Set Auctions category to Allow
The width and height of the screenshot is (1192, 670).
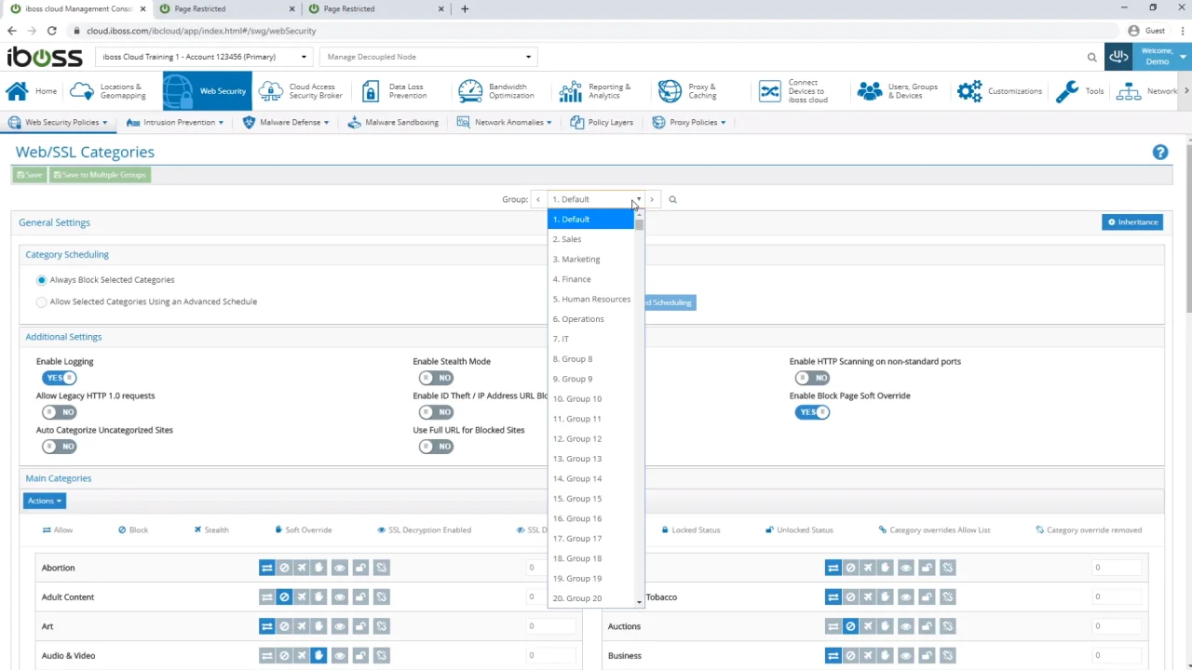click(x=833, y=626)
